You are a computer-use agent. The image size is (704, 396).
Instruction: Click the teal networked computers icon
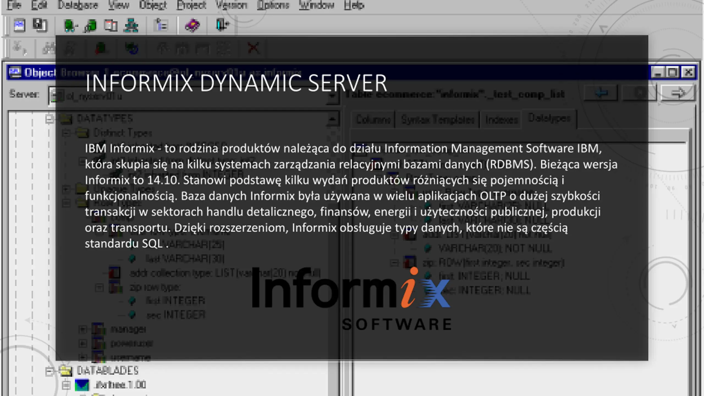131,26
